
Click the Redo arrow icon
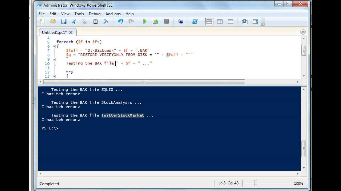tap(131, 21)
